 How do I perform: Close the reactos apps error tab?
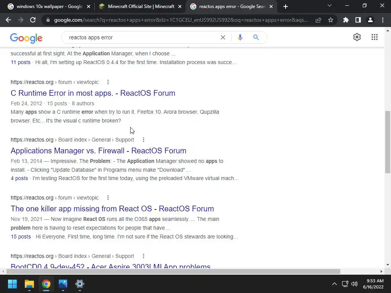click(x=271, y=7)
